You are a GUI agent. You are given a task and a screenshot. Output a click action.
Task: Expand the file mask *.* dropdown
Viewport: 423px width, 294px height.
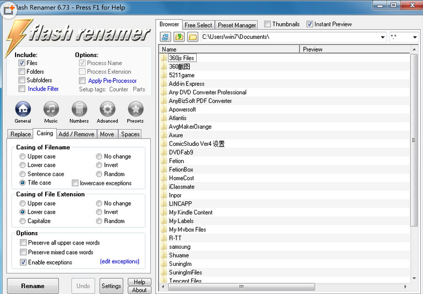pyautogui.click(x=415, y=37)
